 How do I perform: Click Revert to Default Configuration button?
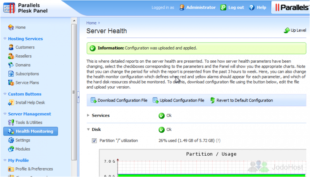(241, 100)
